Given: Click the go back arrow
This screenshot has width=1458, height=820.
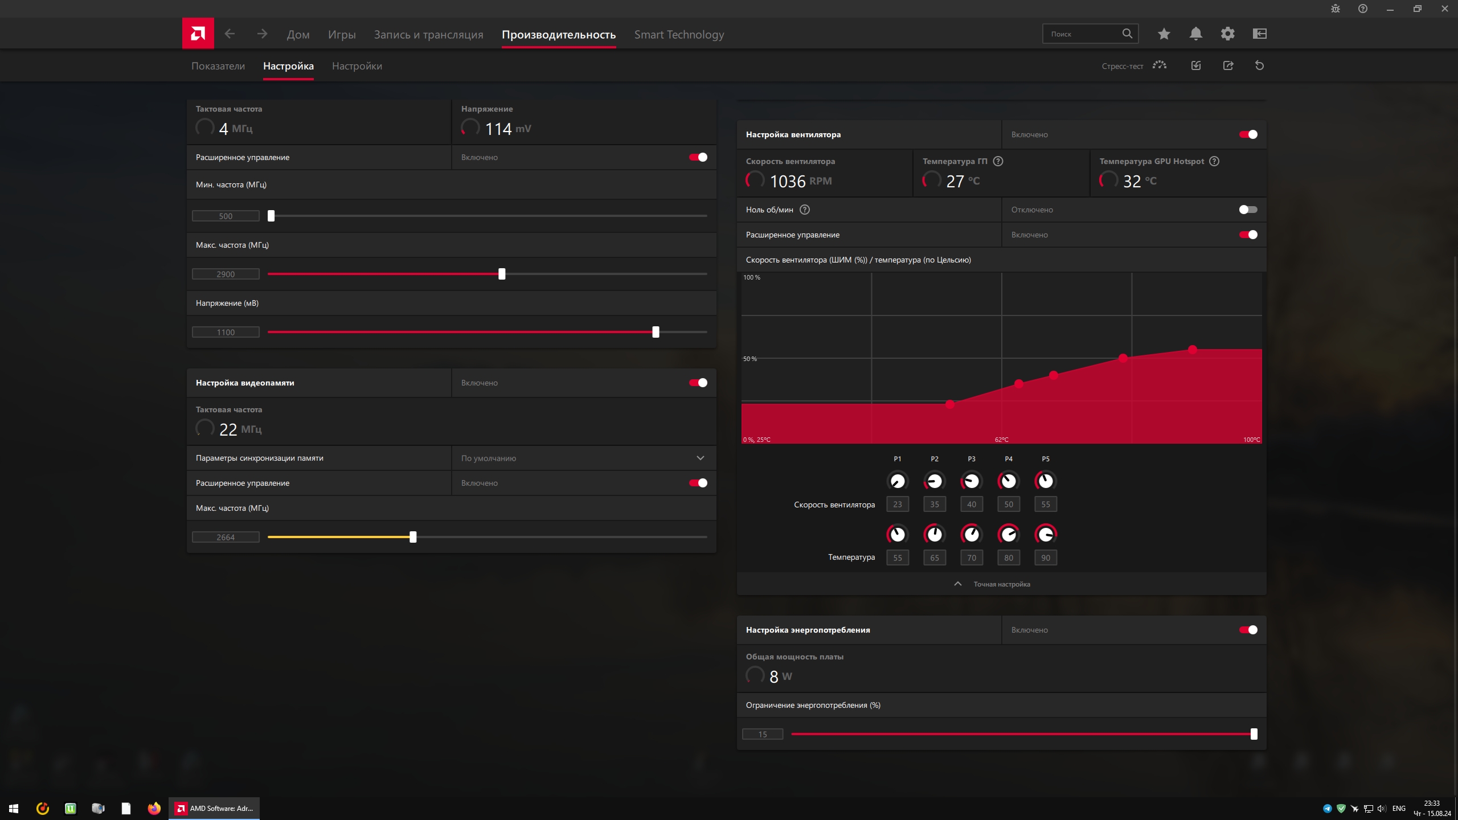Looking at the screenshot, I should (x=230, y=34).
